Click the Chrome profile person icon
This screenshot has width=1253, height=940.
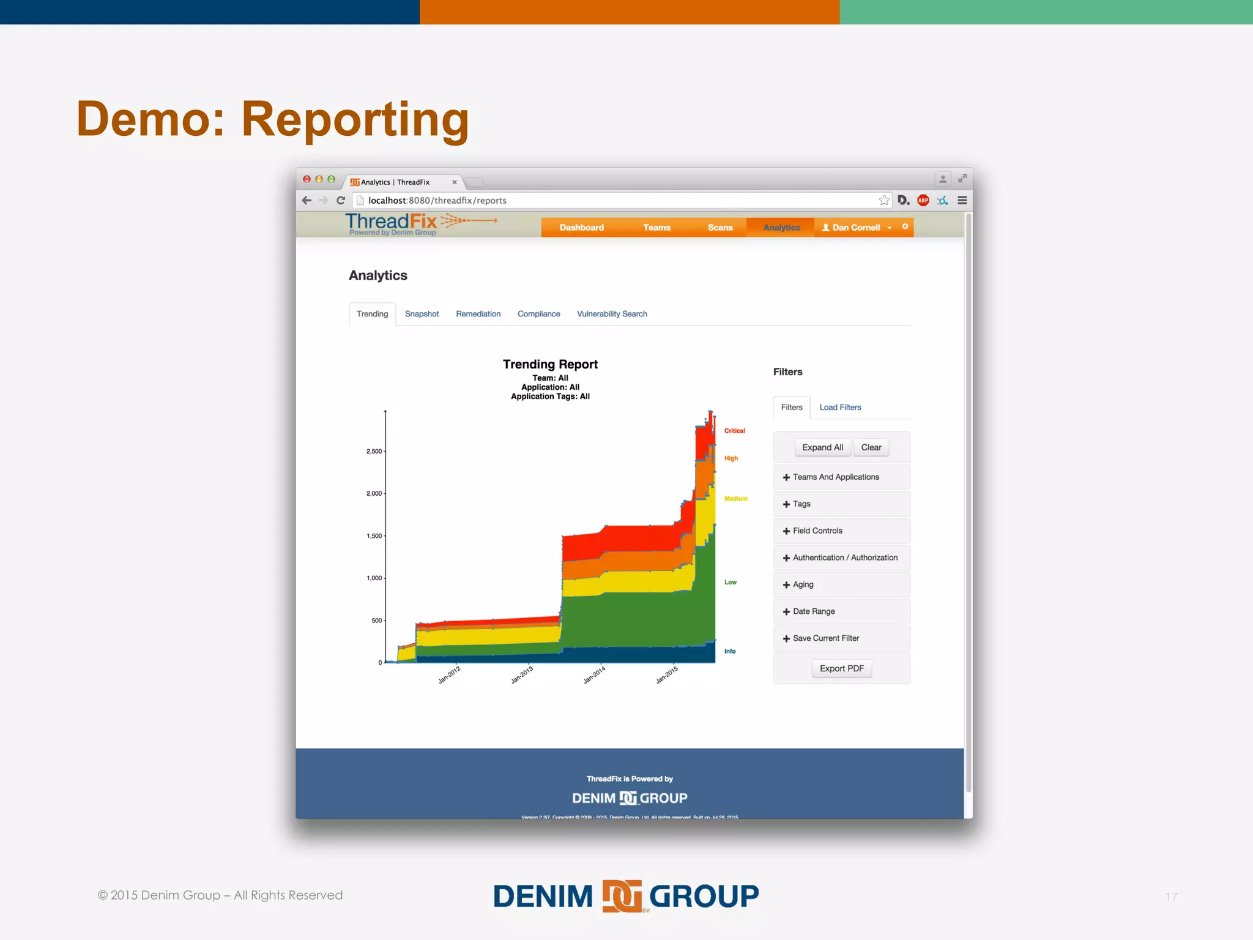(943, 179)
